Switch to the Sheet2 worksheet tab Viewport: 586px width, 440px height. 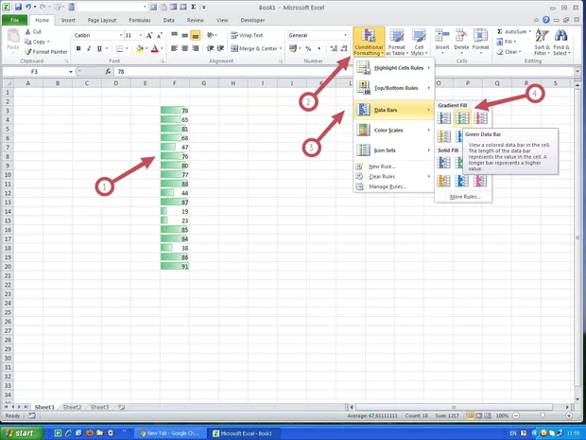72,407
